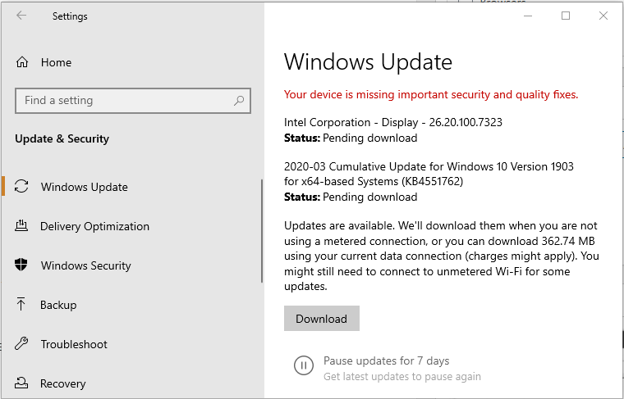
Task: Go to Windows Security section
Action: (x=85, y=265)
